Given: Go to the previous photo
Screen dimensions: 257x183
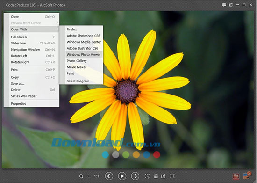Looking at the screenshot, I should click(x=109, y=176).
